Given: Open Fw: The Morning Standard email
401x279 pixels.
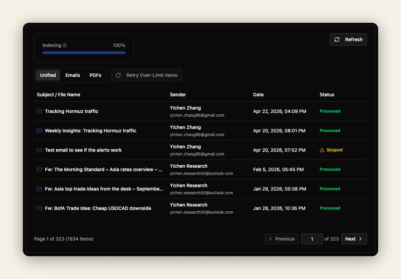Looking at the screenshot, I should 104,169.
